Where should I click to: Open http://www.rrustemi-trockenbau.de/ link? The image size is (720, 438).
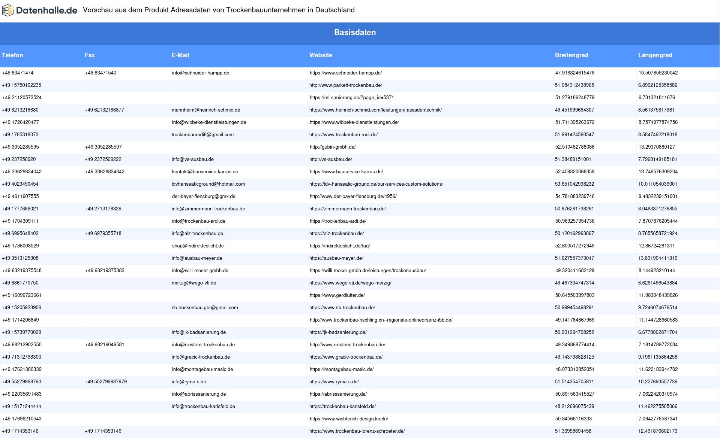pyautogui.click(x=347, y=345)
